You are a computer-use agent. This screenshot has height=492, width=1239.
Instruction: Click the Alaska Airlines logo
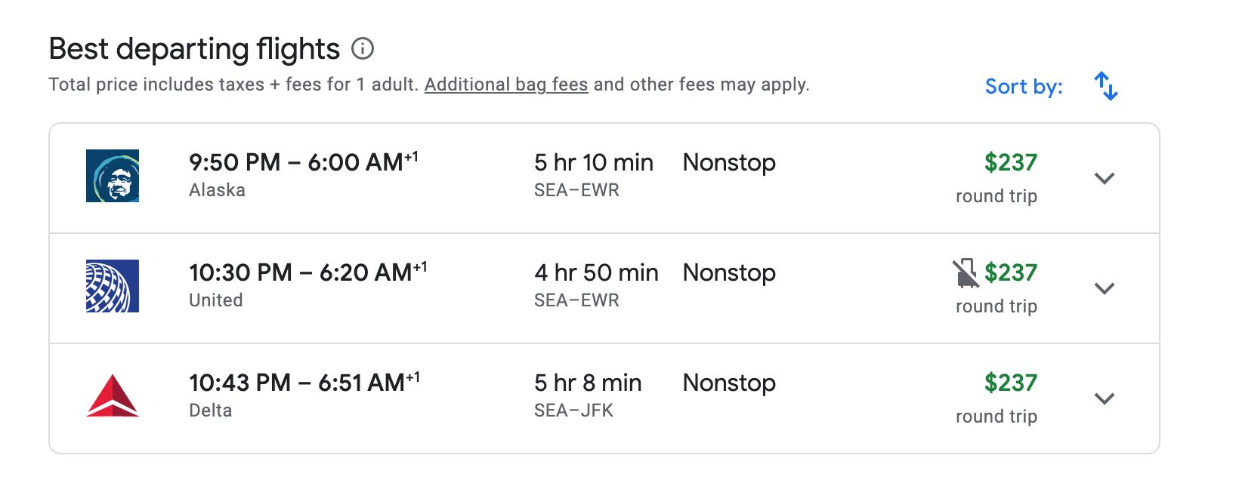click(113, 176)
